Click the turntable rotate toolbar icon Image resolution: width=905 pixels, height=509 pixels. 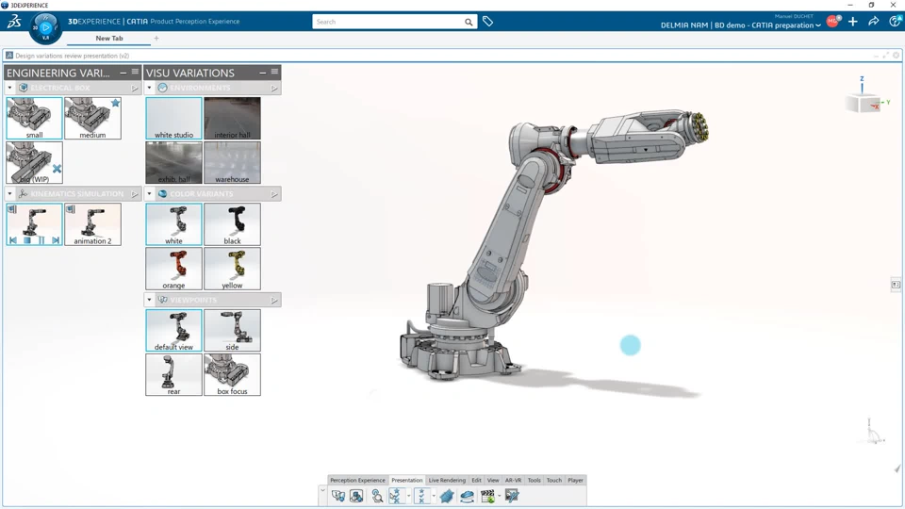point(467,496)
